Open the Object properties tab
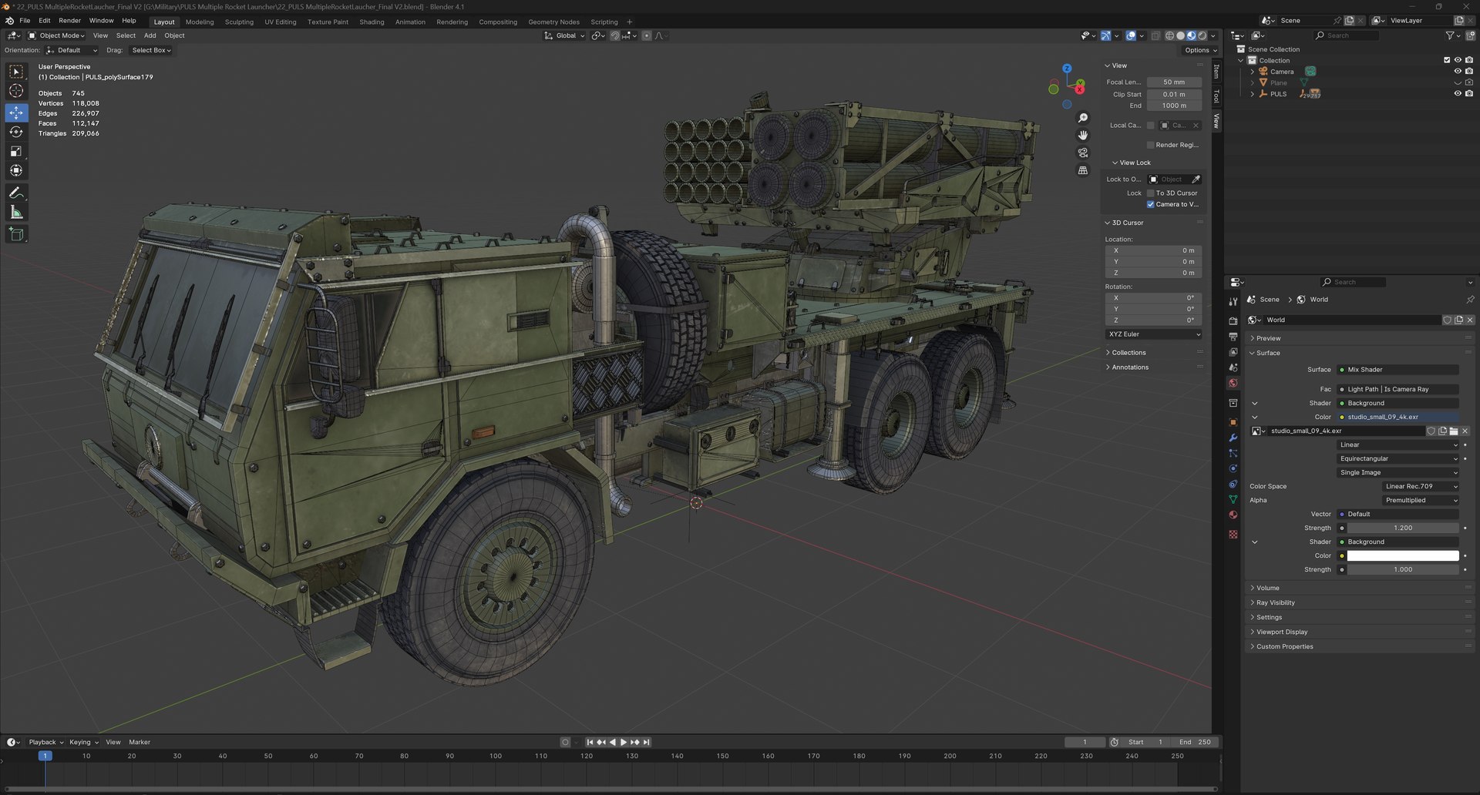Screen dimensions: 1480x795 (1233, 421)
